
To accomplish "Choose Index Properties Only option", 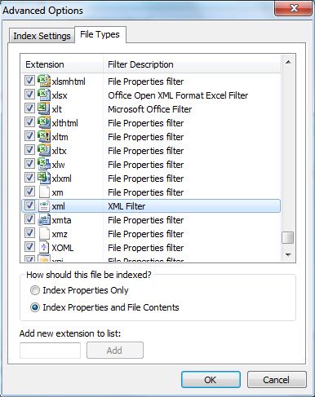I will click(35, 290).
